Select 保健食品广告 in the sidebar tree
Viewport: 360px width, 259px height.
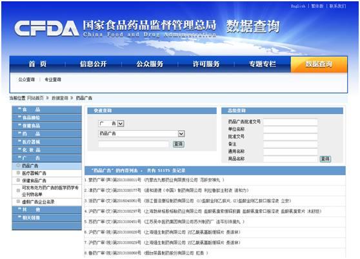point(34,180)
